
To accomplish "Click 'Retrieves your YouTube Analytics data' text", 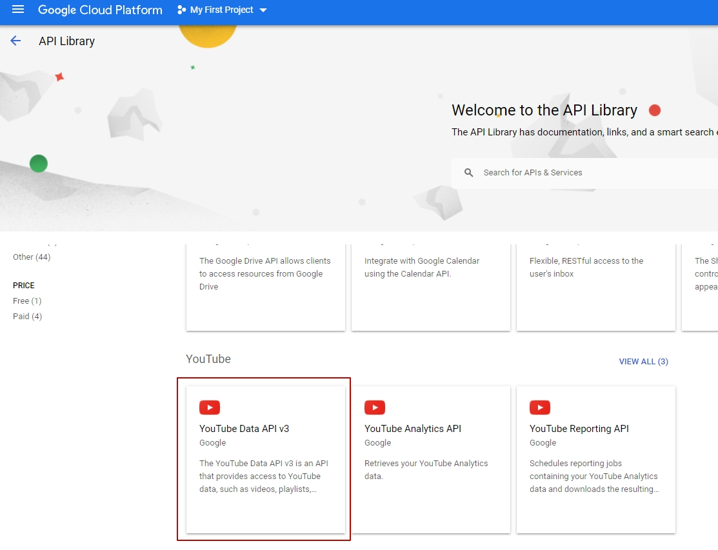I will click(426, 470).
